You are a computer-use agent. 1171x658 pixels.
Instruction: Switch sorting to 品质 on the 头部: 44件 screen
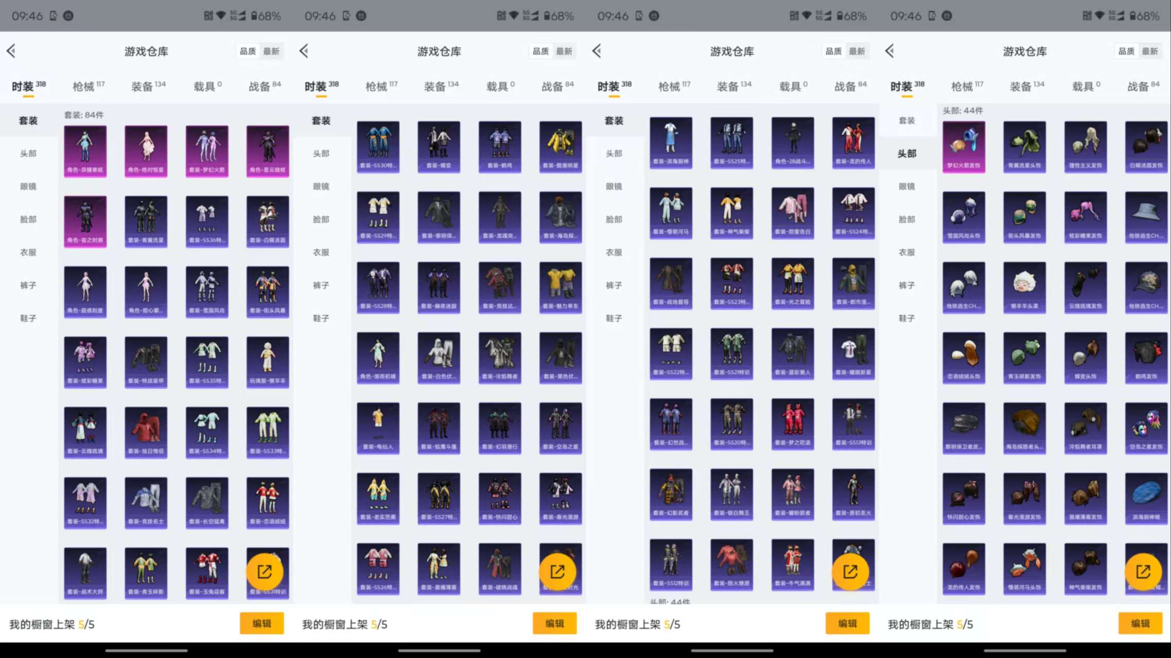[1126, 51]
